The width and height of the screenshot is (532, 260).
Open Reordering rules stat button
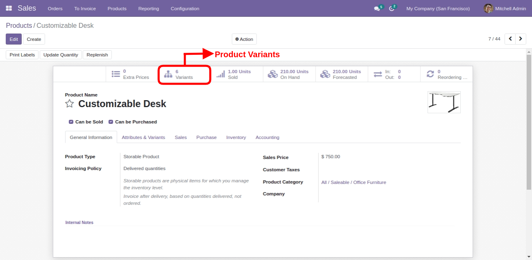coord(446,74)
